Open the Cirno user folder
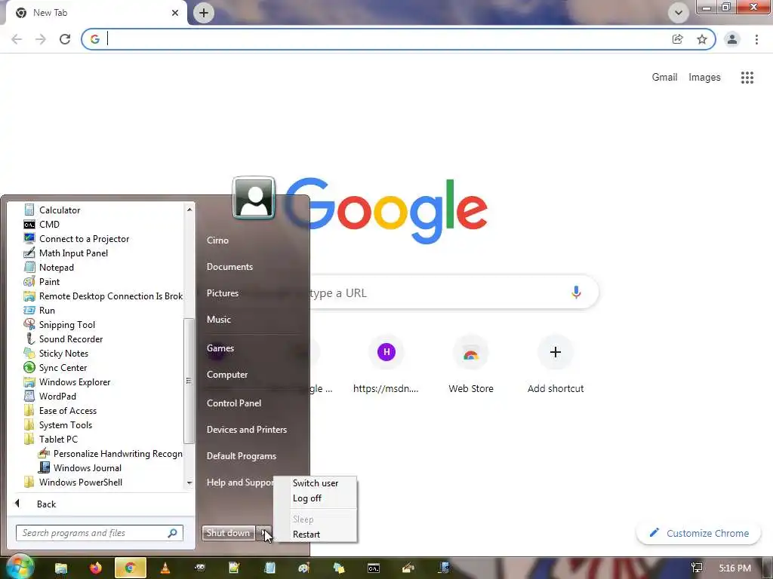The image size is (773, 579). (x=217, y=240)
